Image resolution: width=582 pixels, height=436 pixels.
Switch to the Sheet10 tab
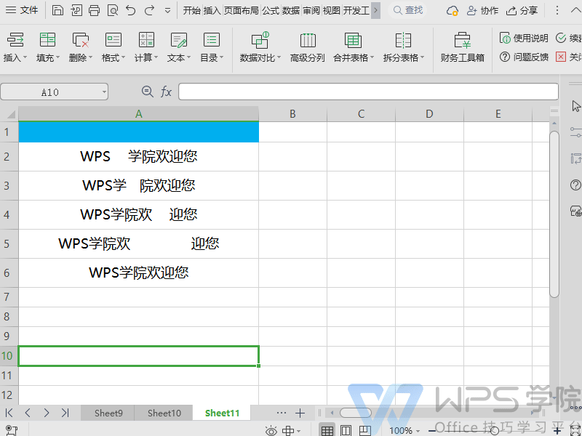tap(164, 413)
